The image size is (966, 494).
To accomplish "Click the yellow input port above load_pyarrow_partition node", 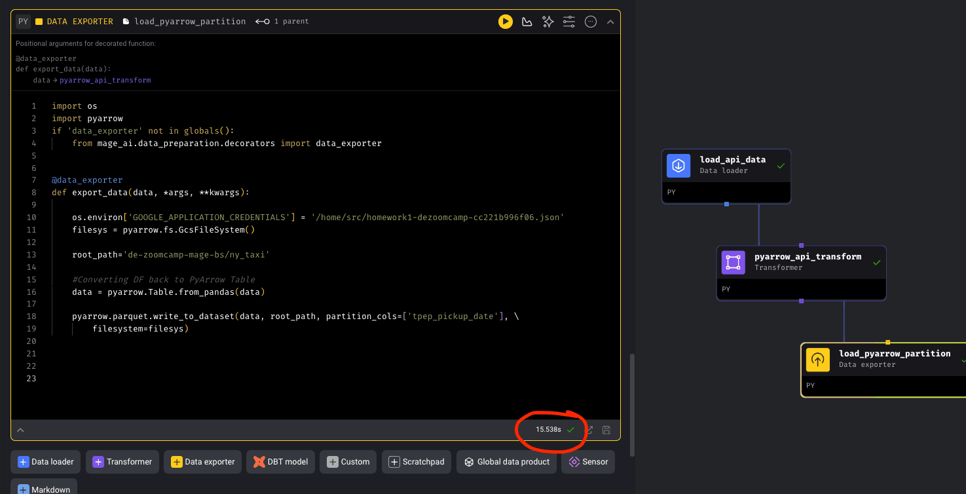I will (x=887, y=342).
